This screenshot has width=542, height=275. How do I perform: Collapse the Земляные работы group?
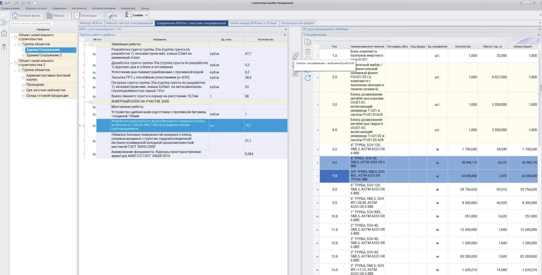click(87, 45)
